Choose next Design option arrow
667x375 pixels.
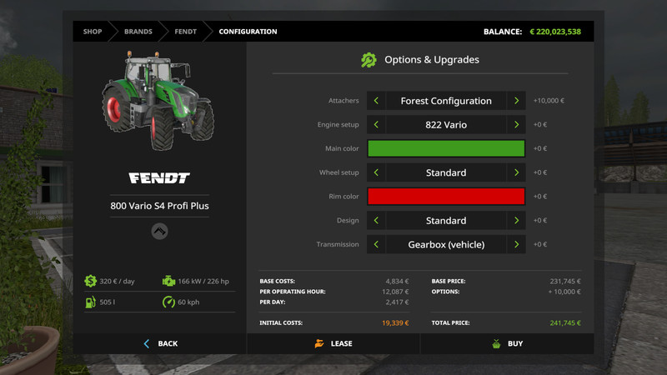click(x=516, y=221)
